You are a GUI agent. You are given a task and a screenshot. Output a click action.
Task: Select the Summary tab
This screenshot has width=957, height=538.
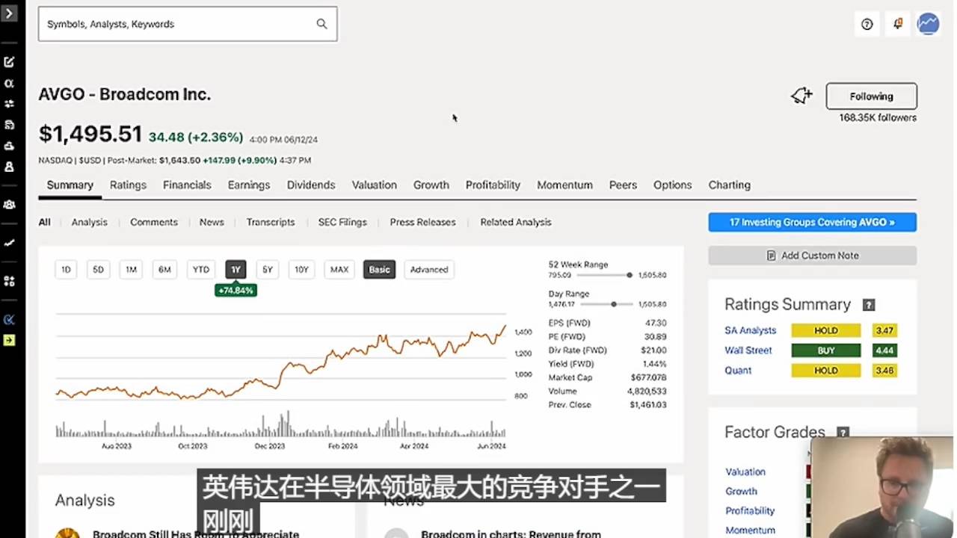coord(70,185)
